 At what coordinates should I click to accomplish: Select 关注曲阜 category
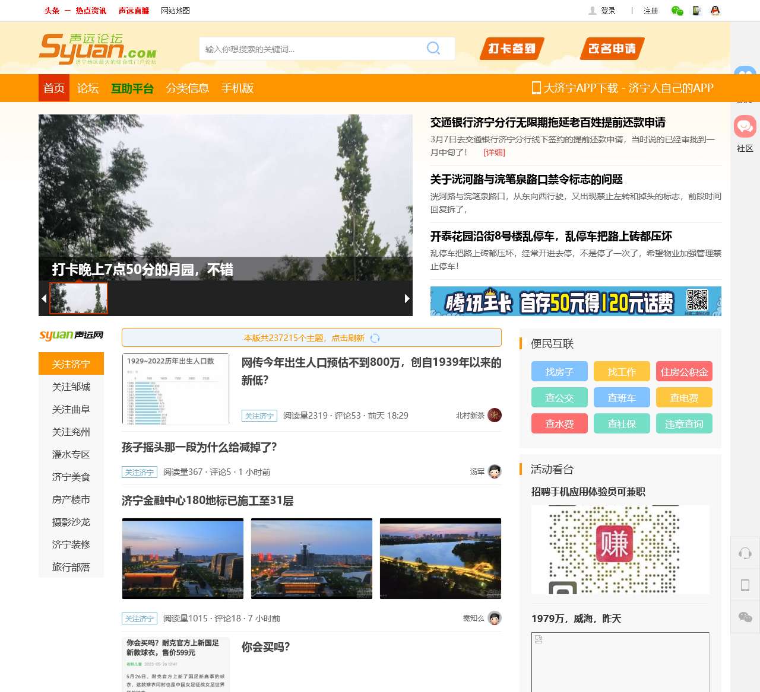click(71, 409)
